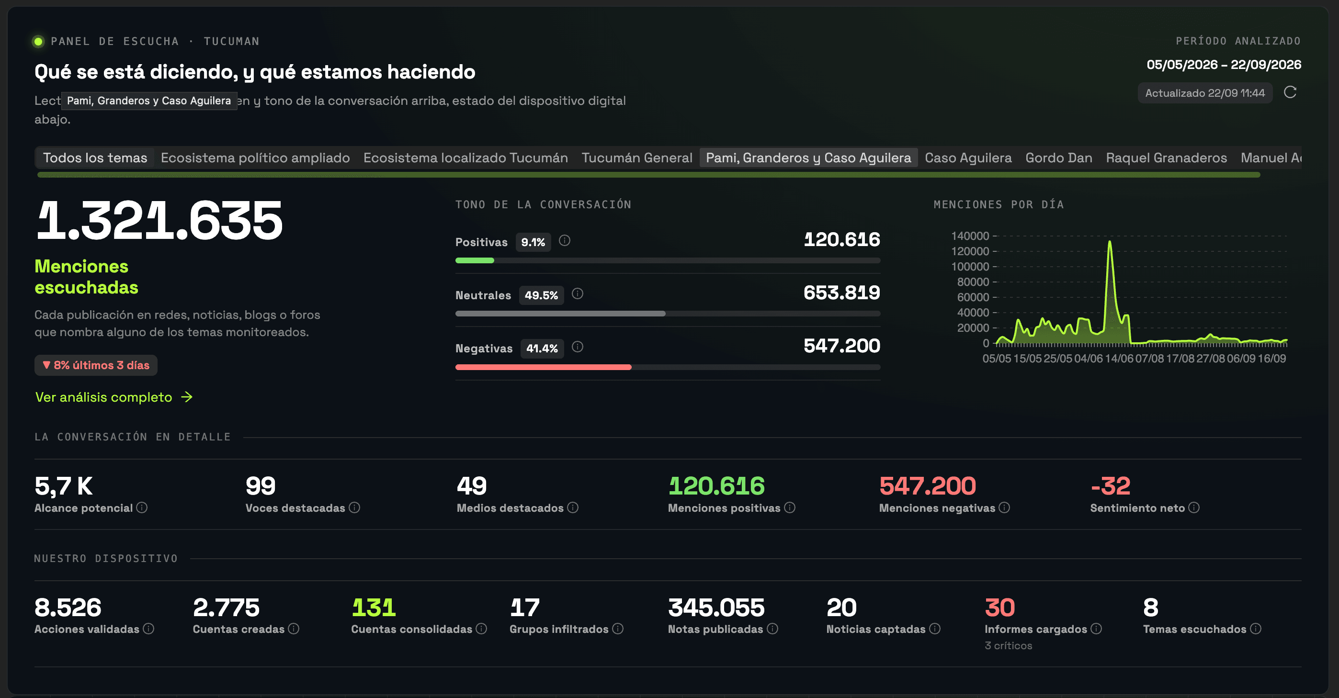Open info icon beside Neutrales 49.5%
This screenshot has height=698, width=1339.
coord(577,293)
